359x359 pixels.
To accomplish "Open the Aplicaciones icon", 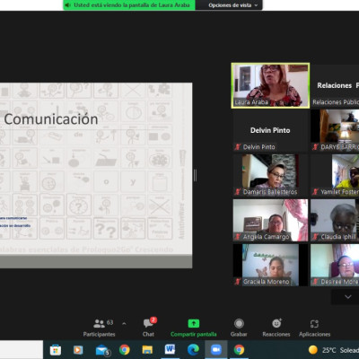I will [x=314, y=324].
